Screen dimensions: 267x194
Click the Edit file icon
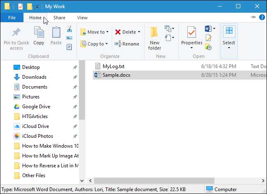click(x=208, y=38)
